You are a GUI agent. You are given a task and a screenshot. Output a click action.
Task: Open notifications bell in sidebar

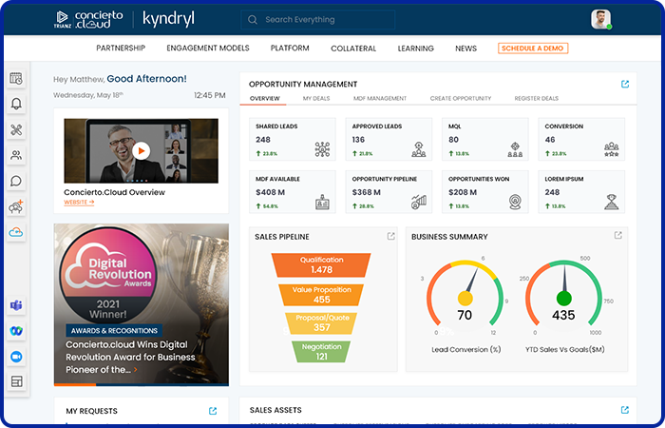(x=16, y=104)
